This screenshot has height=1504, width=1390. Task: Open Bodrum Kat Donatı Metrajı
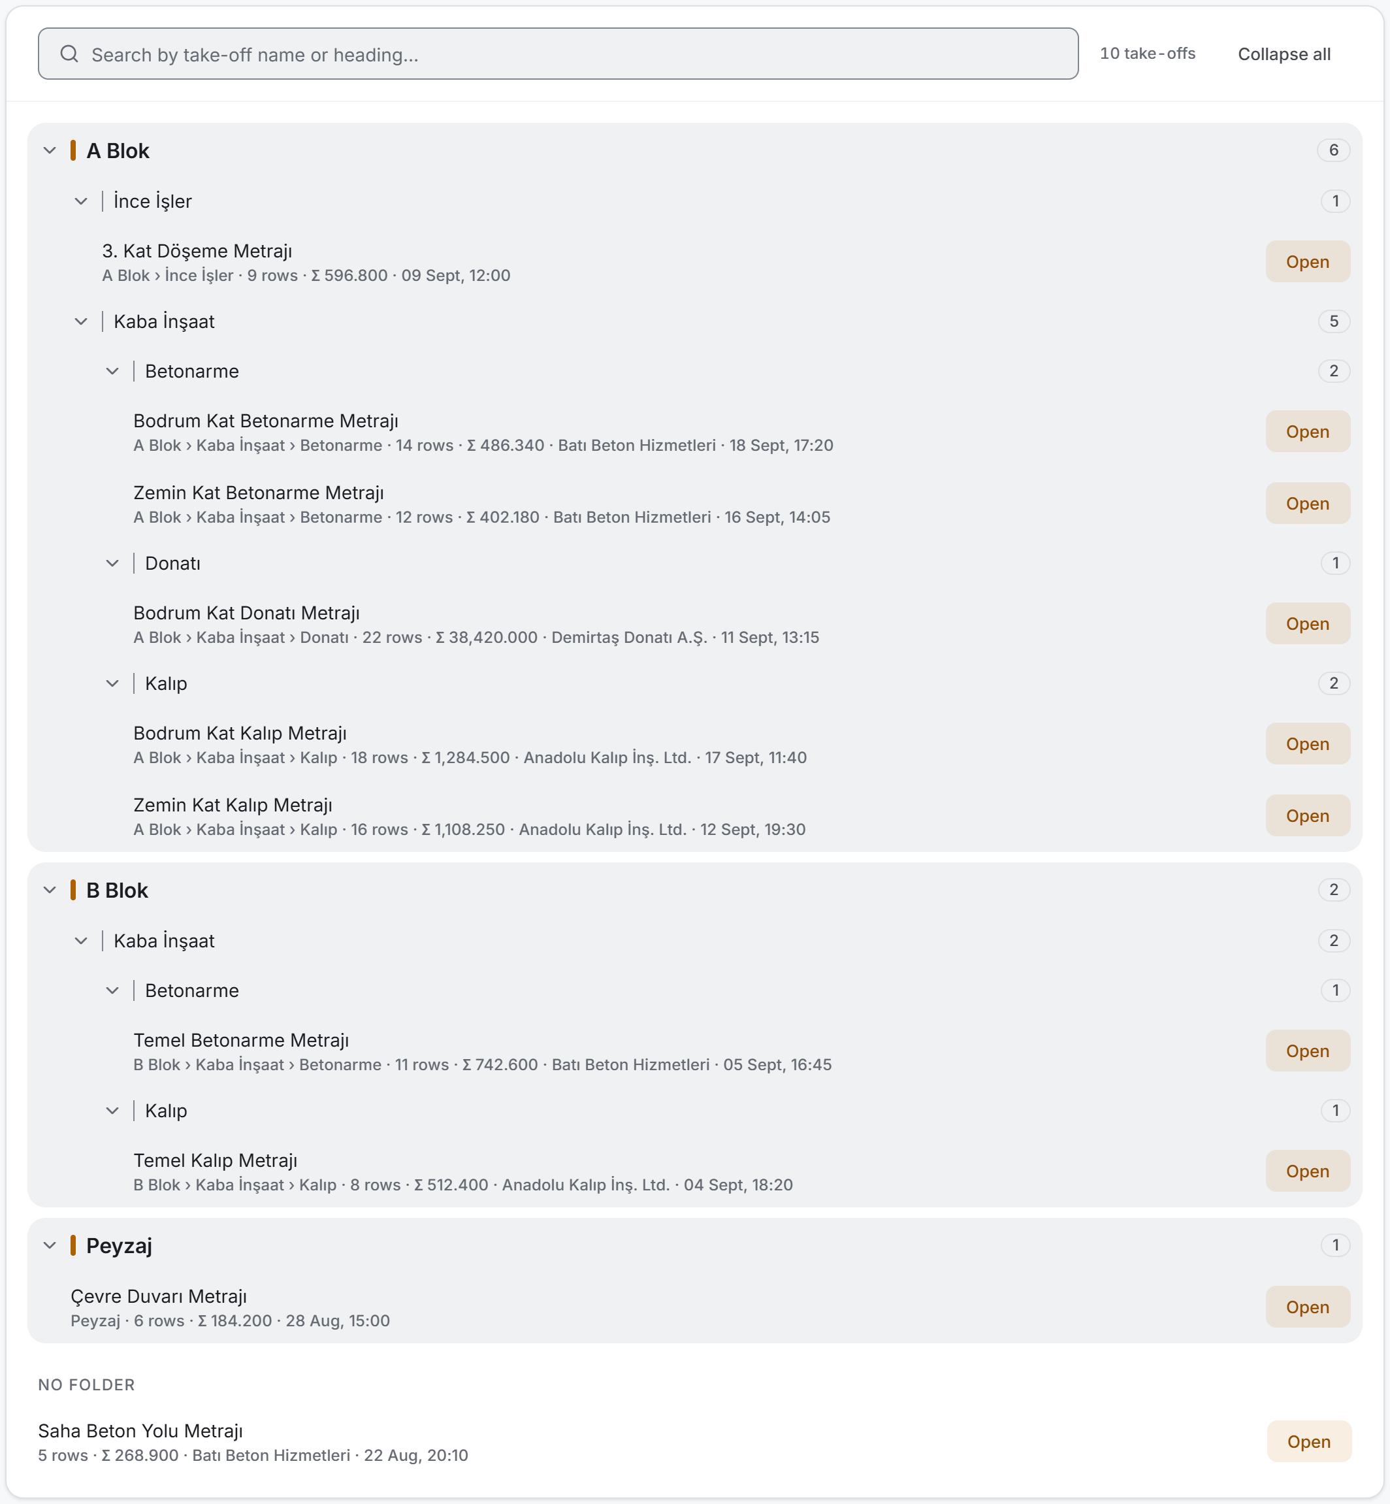1307,624
